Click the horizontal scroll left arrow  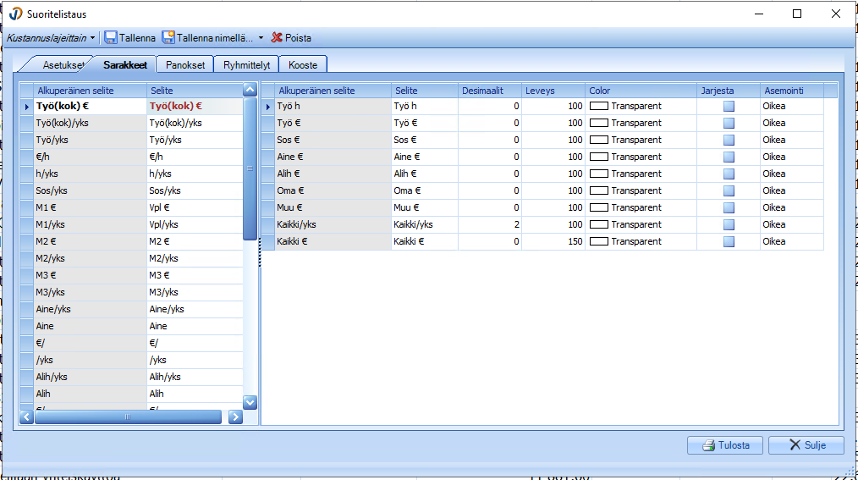coord(26,417)
